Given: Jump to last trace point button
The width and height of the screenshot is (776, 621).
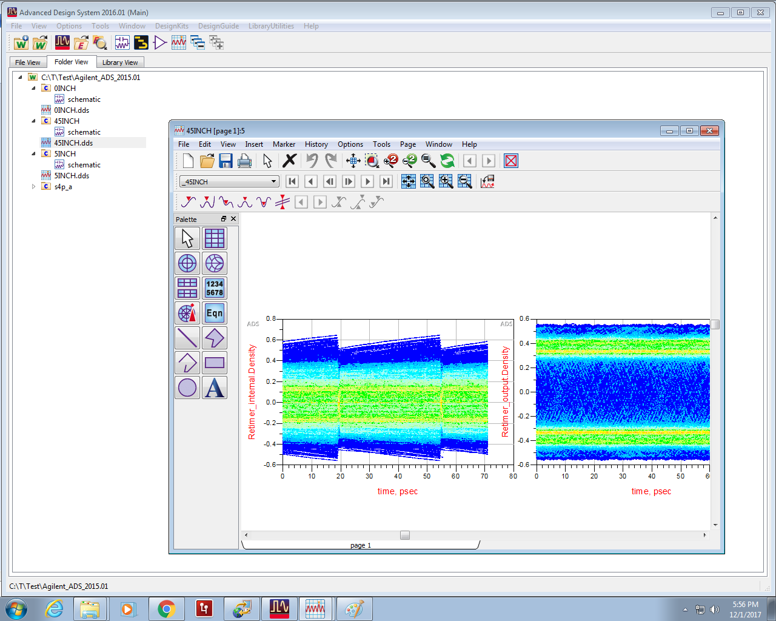Looking at the screenshot, I should pos(386,181).
